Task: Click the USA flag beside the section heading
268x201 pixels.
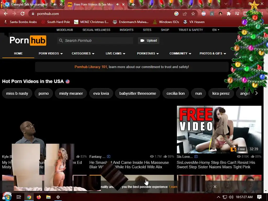Action: click(x=68, y=82)
